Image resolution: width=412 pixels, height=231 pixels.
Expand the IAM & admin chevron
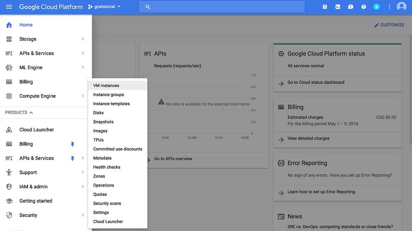pyautogui.click(x=83, y=187)
